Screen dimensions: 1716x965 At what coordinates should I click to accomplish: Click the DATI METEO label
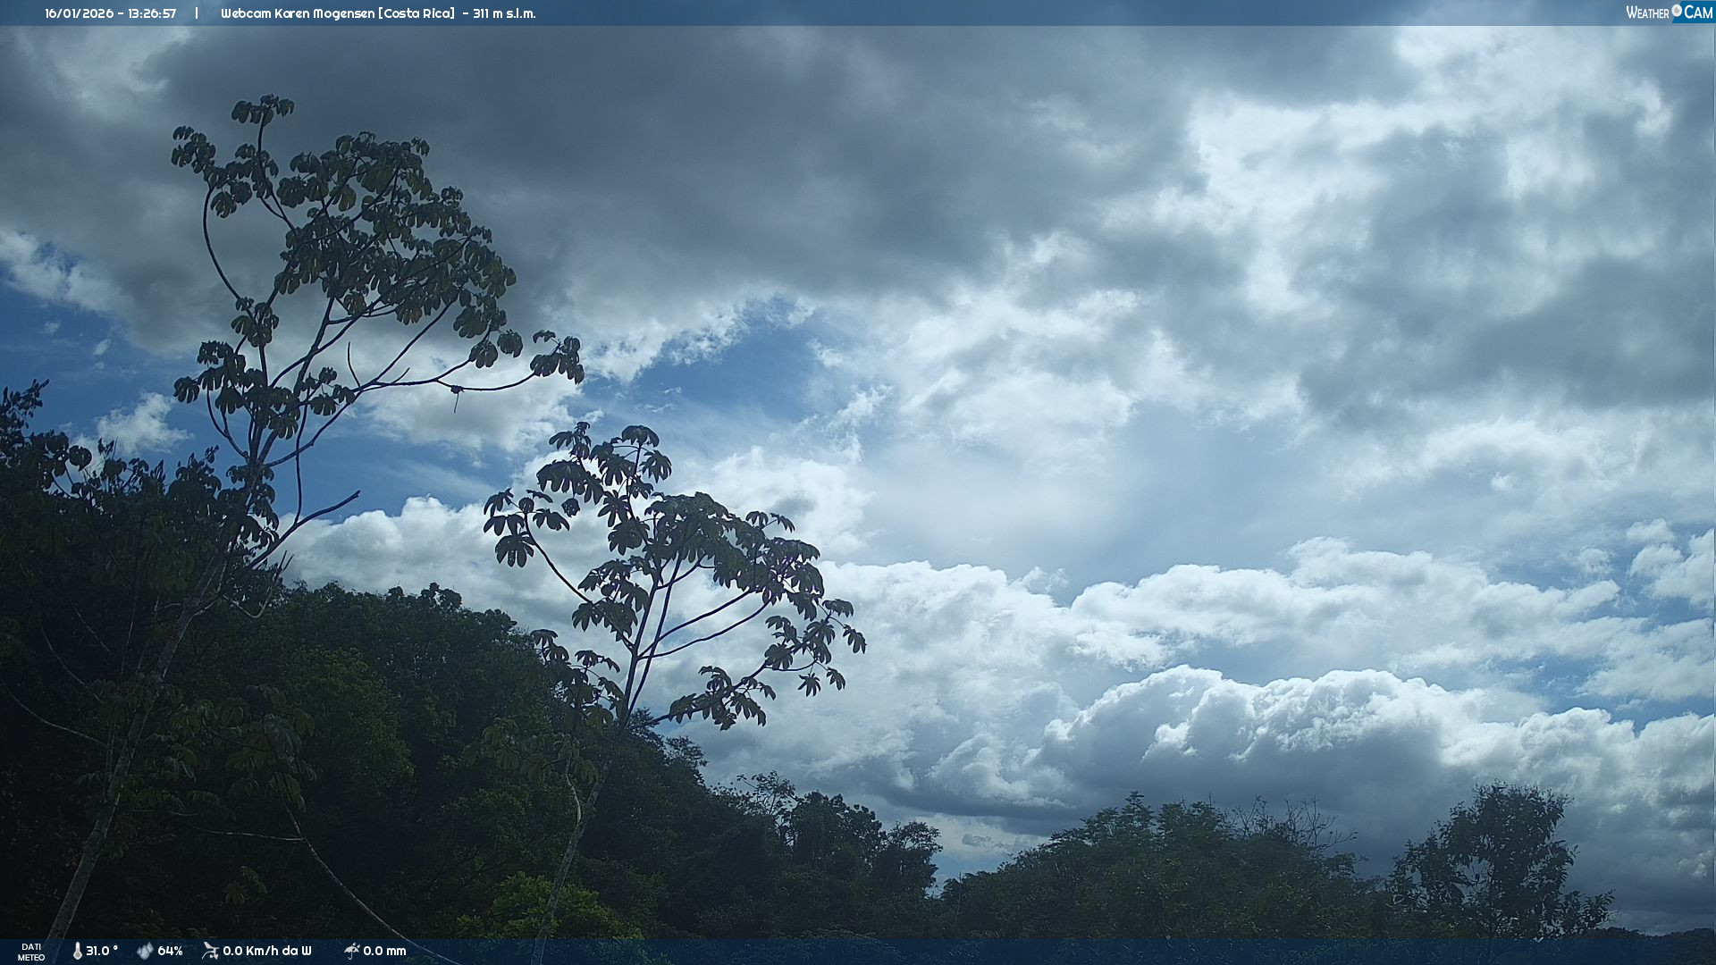31,952
